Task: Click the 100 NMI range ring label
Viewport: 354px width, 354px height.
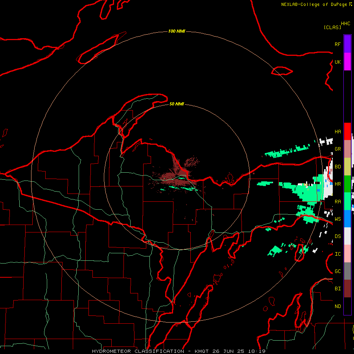Action: [177, 31]
